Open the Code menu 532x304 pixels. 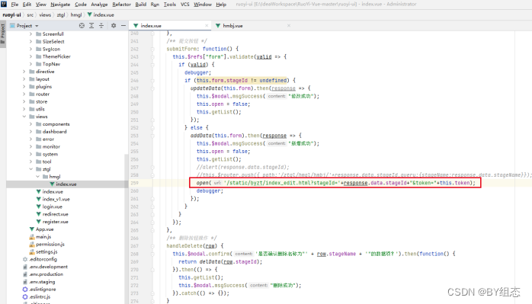point(81,5)
